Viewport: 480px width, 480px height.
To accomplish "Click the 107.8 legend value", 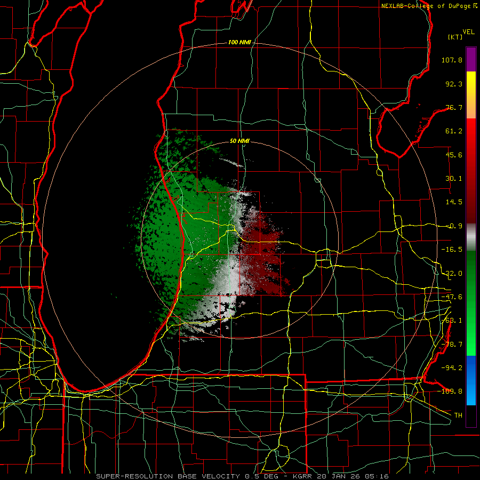I will click(x=452, y=60).
